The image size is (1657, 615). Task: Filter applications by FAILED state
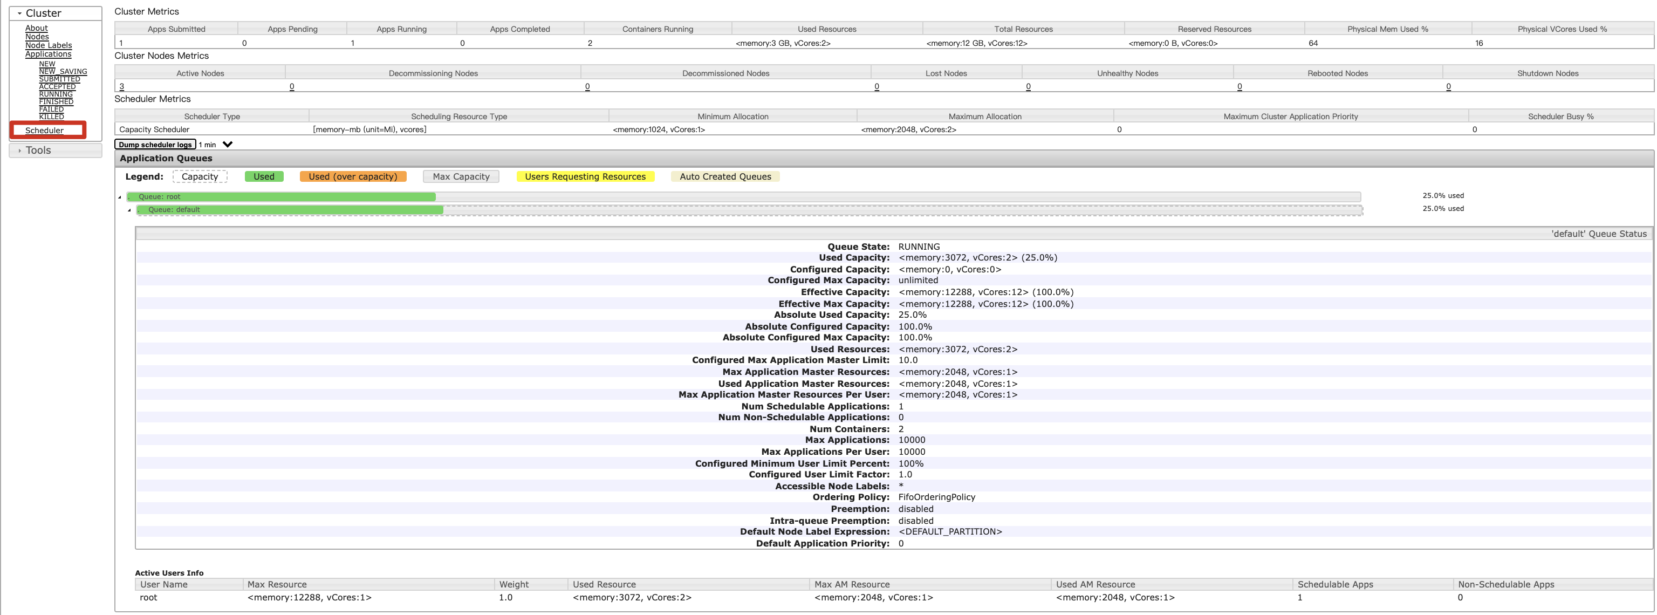(51, 110)
